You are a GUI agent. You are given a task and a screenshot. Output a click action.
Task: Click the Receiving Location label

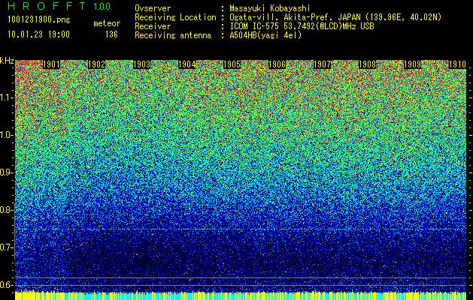tap(175, 17)
